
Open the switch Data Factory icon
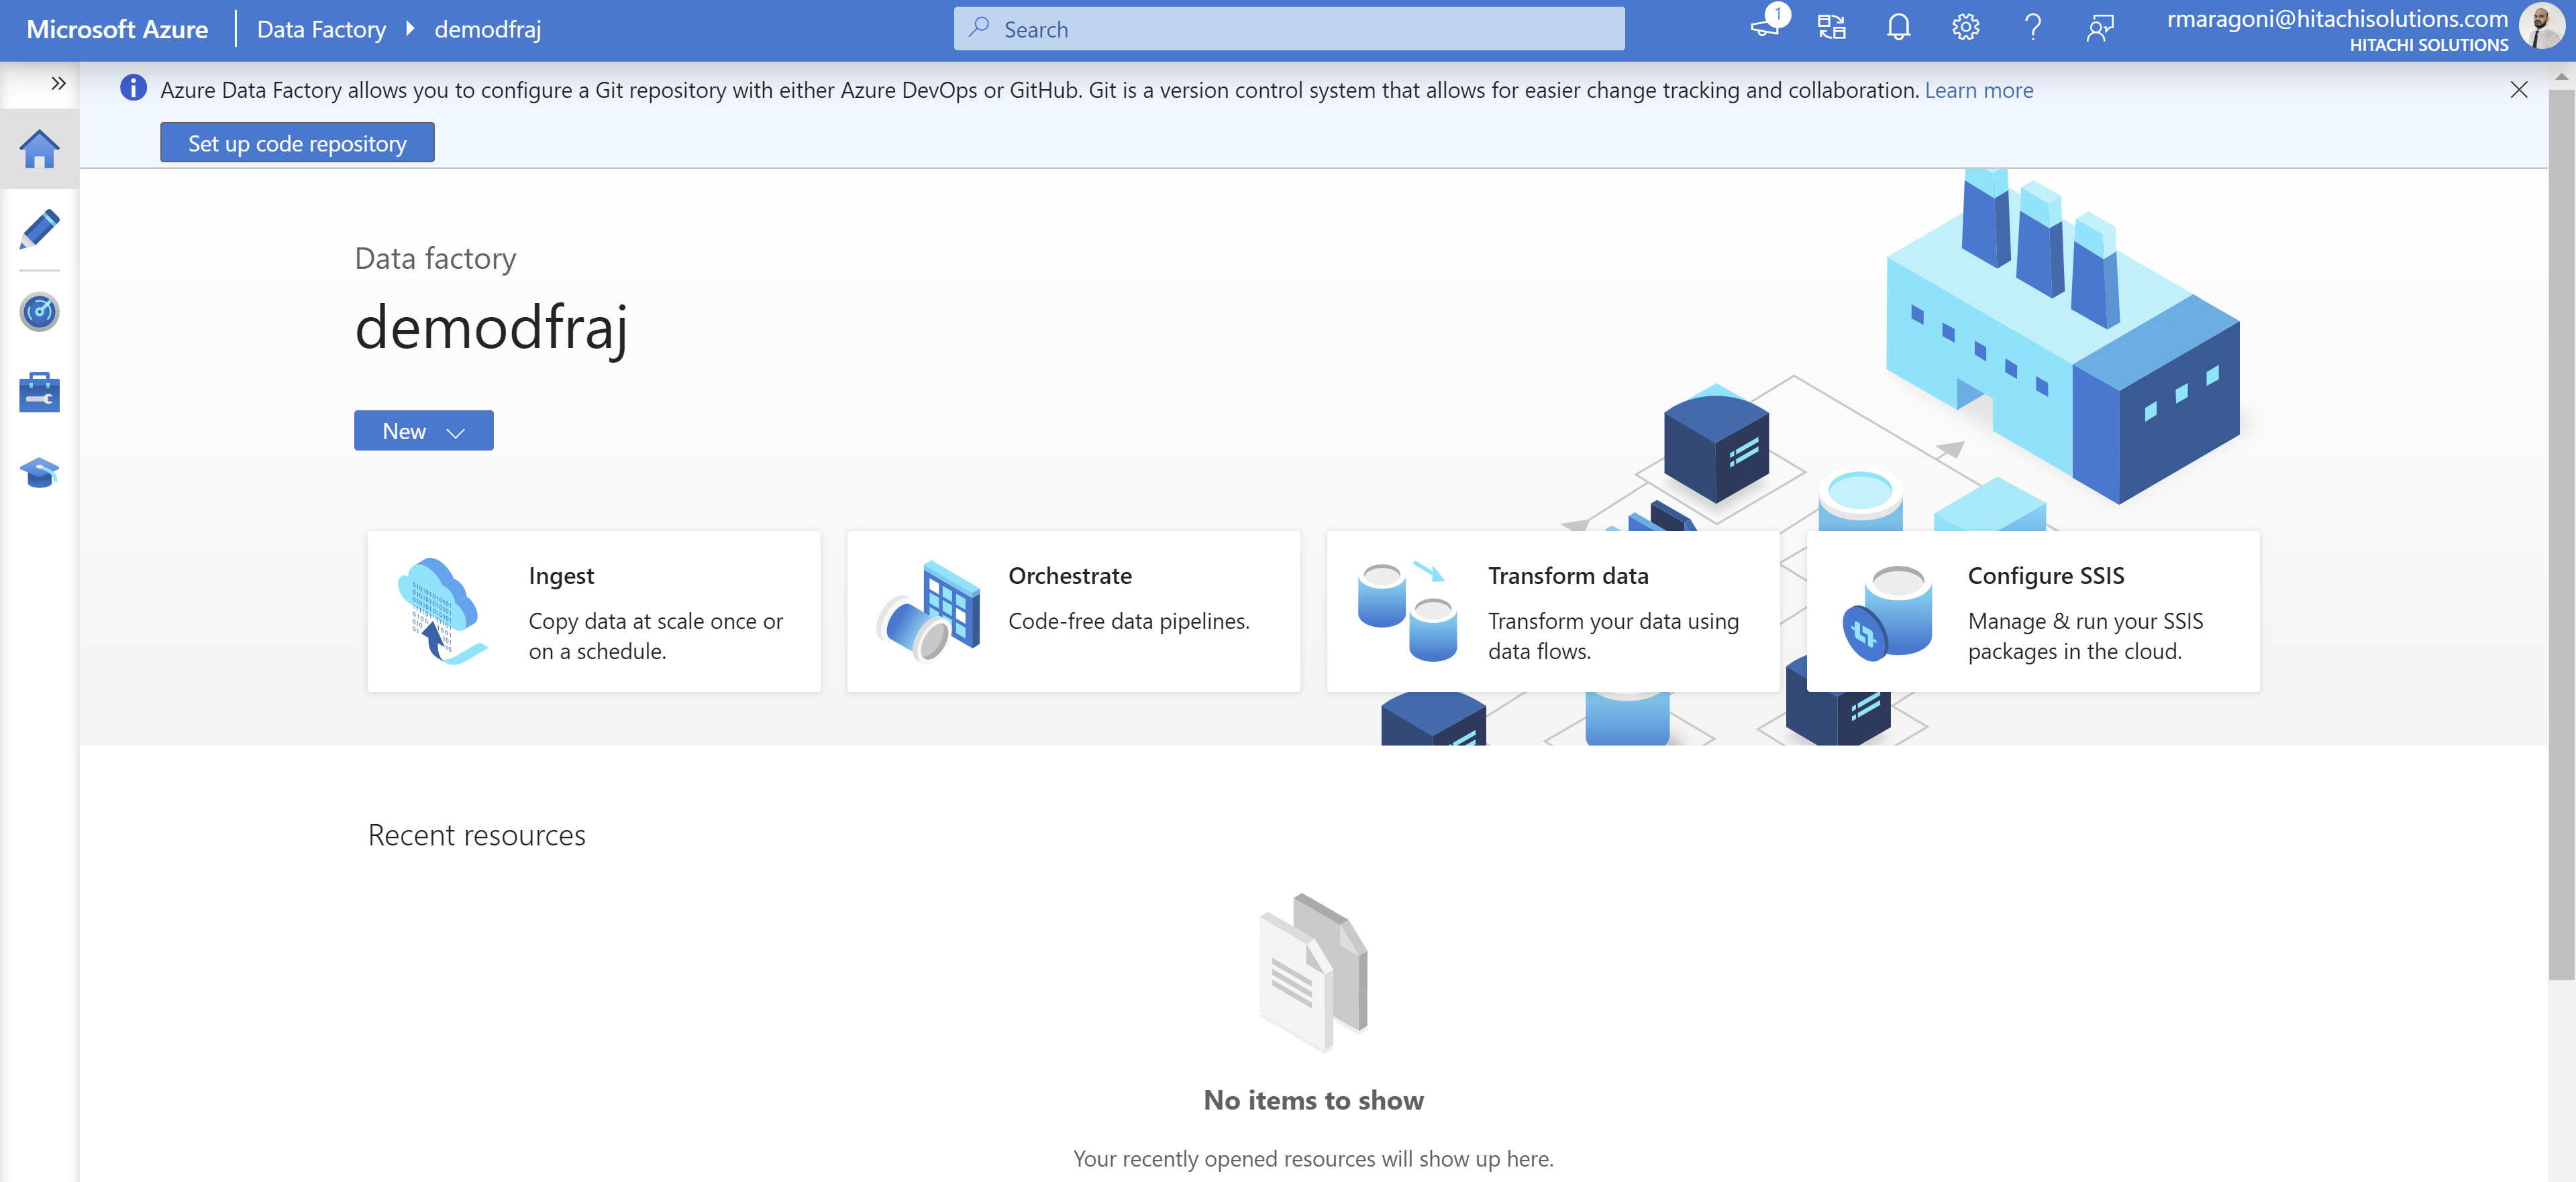pos(1831,28)
